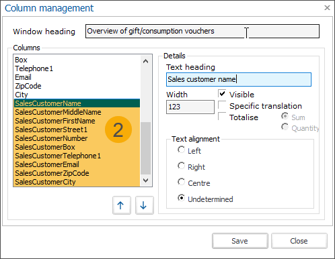Click the Close button

(299, 241)
